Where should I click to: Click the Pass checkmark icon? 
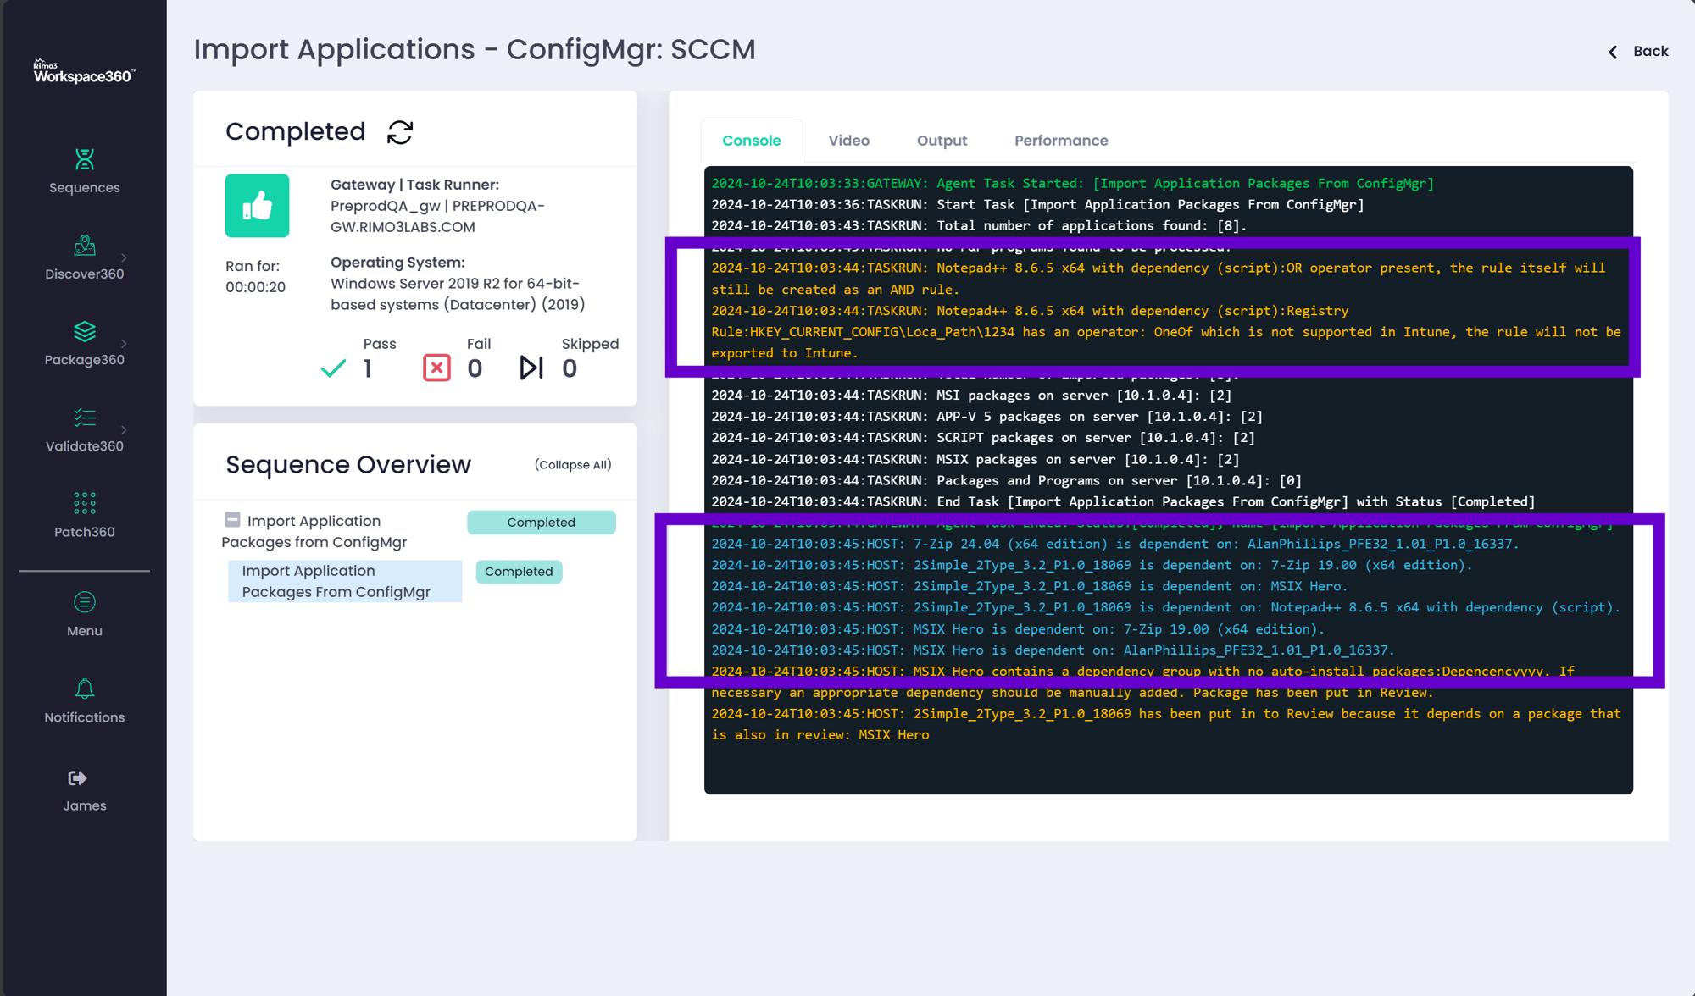333,368
